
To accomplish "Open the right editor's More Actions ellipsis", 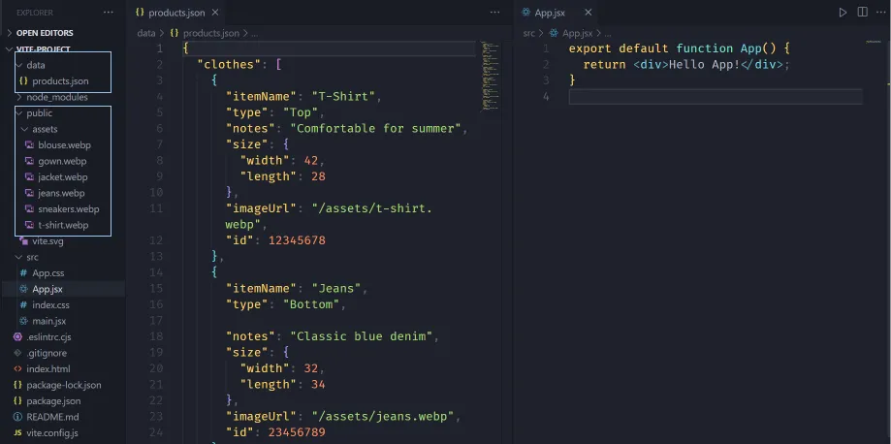I will coord(878,13).
